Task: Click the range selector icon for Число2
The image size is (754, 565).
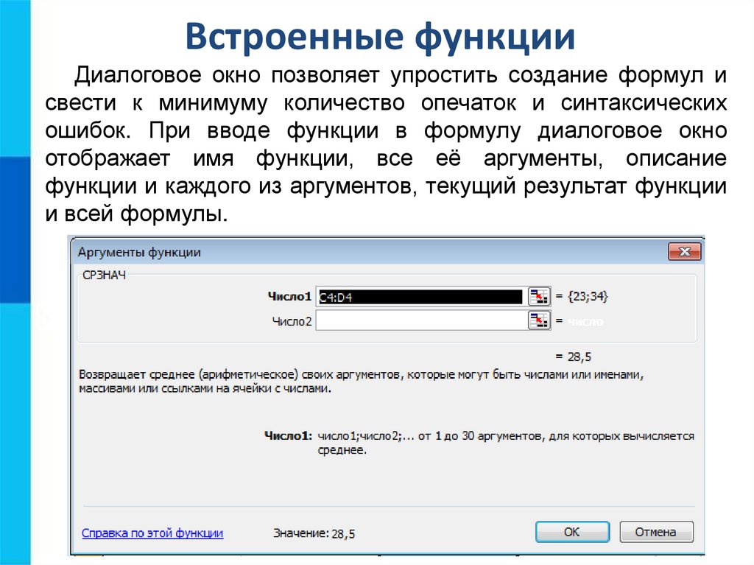Action: [538, 320]
